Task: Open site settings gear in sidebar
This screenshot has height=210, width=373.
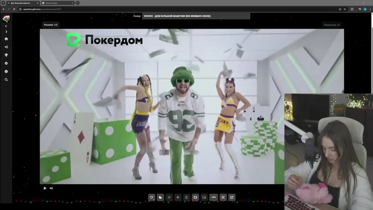Action: pyautogui.click(x=6, y=63)
